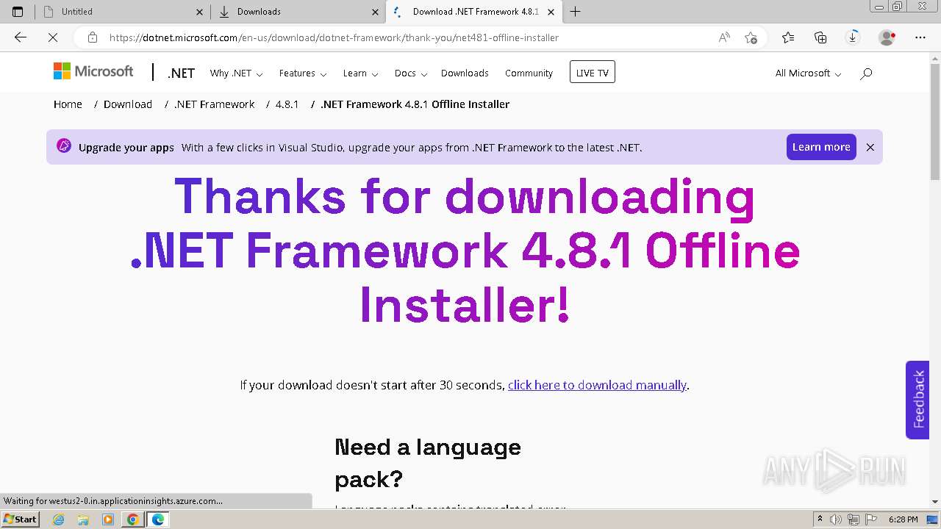This screenshot has width=941, height=529.
Task: Click the volume icon in system tray
Action: tap(836, 519)
